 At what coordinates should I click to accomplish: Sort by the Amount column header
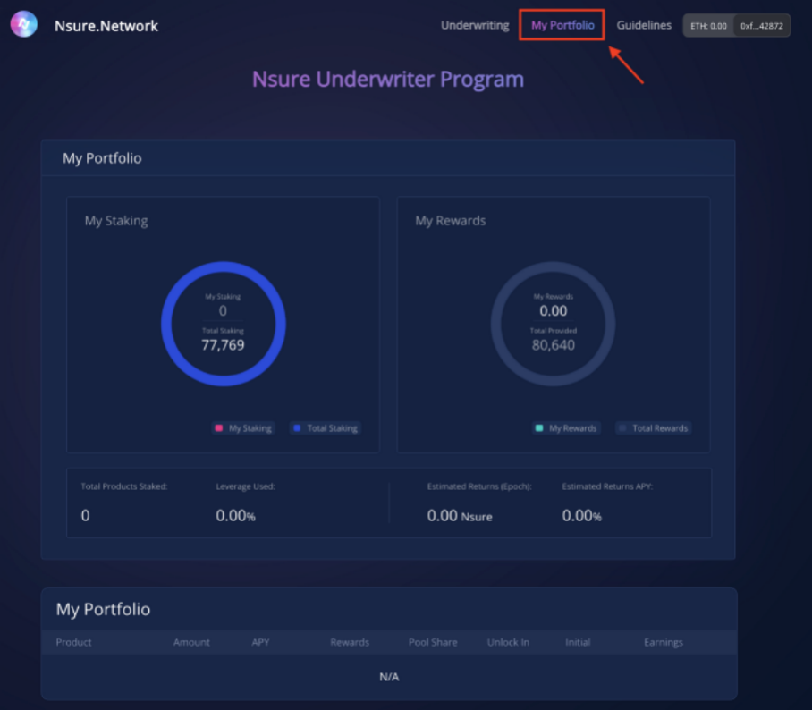point(191,642)
